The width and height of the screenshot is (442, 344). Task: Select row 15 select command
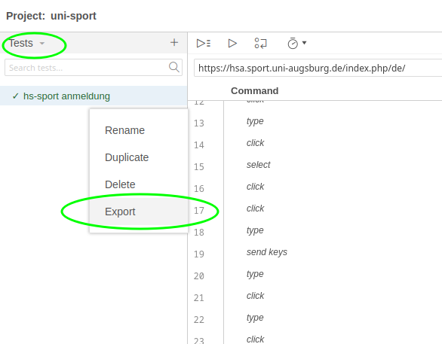coord(315,165)
